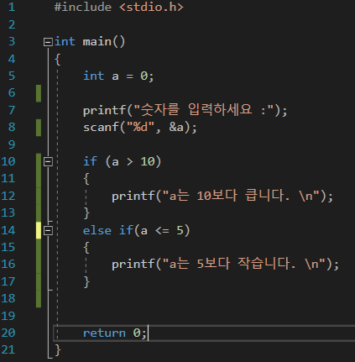Click the closing brace on line 13
The width and height of the screenshot is (355, 362).
(86, 212)
